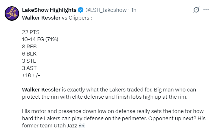The width and height of the screenshot is (215, 130).
Task: Click bold Walker Kessler starting the paragraph
Action: [x=41, y=90]
